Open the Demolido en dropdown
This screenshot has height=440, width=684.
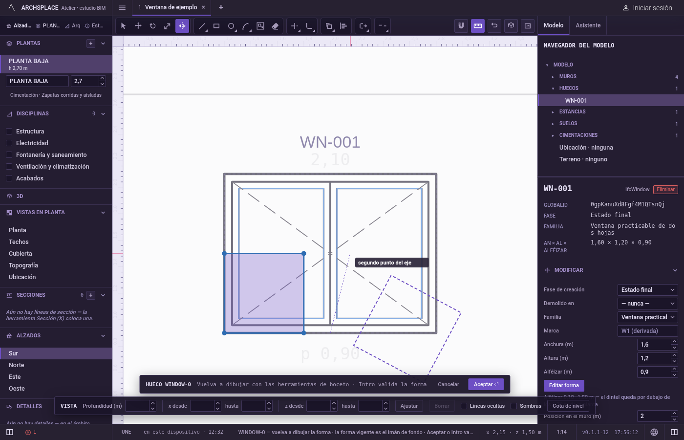pos(648,304)
